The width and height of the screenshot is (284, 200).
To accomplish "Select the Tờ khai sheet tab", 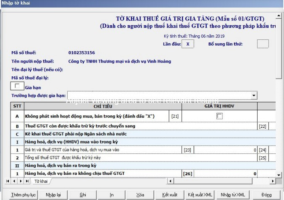I will tap(41, 181).
